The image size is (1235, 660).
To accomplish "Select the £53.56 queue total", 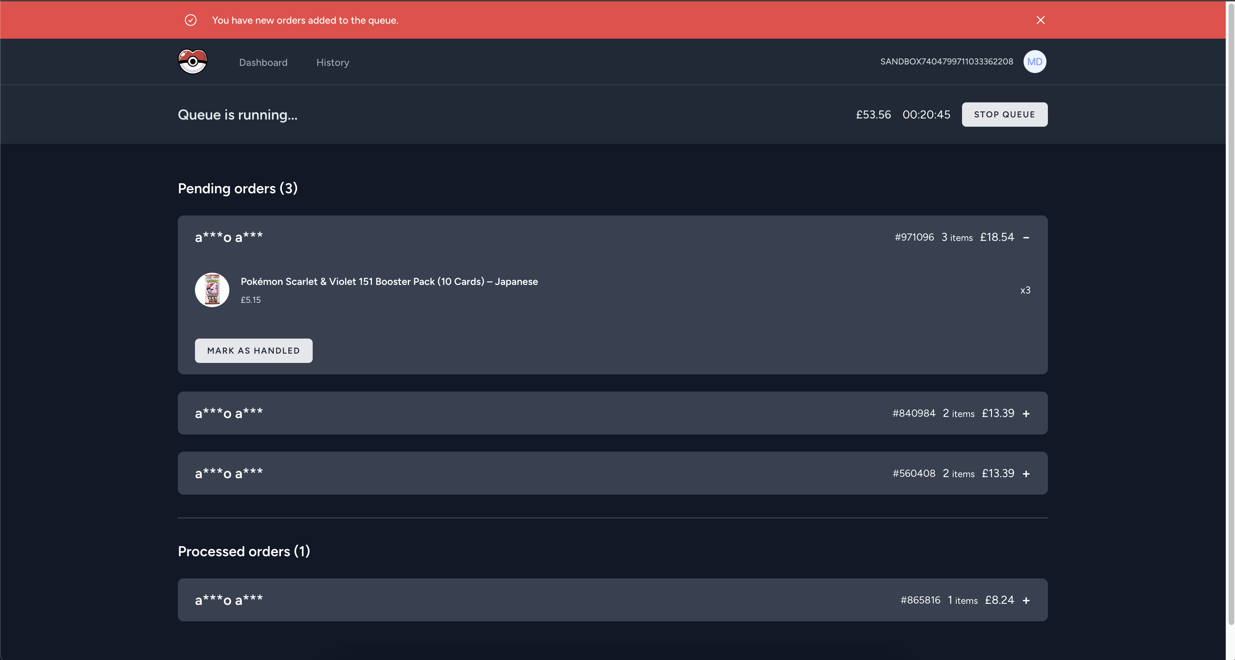I will pos(873,114).
